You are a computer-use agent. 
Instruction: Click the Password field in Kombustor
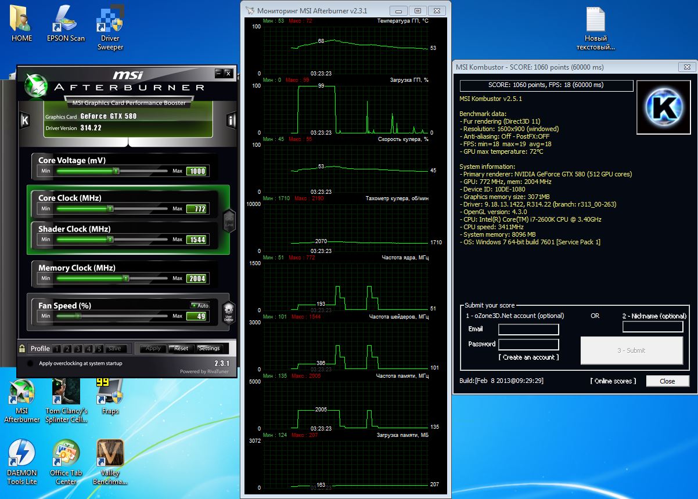tap(528, 345)
